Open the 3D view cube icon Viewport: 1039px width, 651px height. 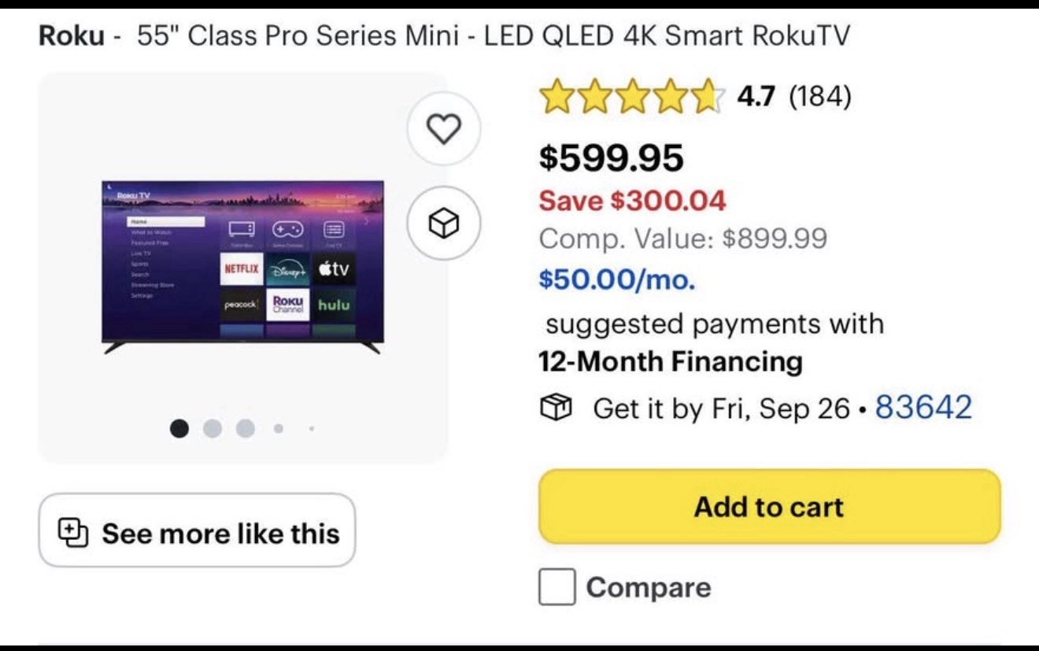click(x=444, y=224)
